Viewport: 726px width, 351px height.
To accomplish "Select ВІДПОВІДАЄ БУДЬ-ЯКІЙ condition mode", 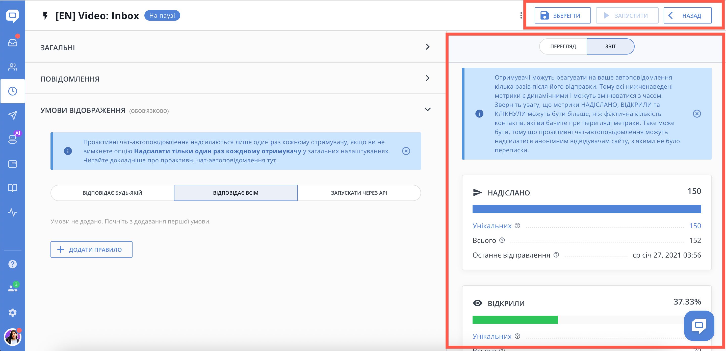I will point(112,193).
